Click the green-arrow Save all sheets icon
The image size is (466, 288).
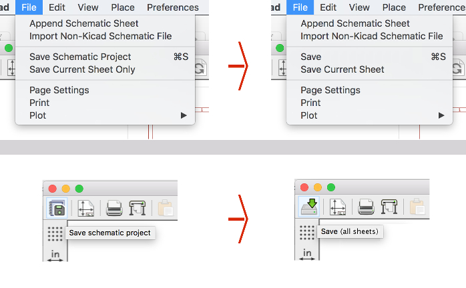coord(308,208)
